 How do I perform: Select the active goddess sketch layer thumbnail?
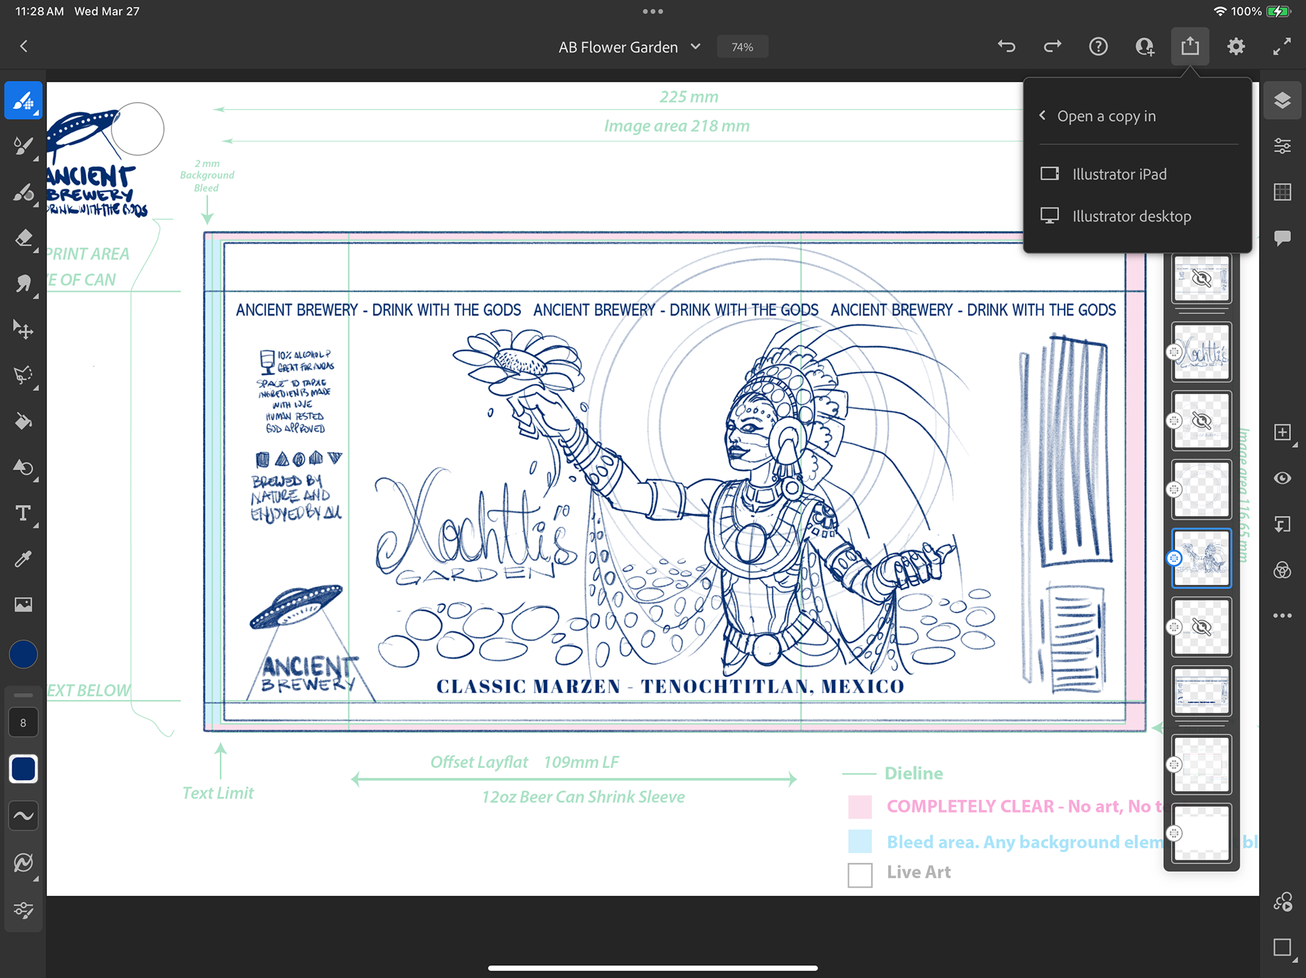click(x=1201, y=558)
